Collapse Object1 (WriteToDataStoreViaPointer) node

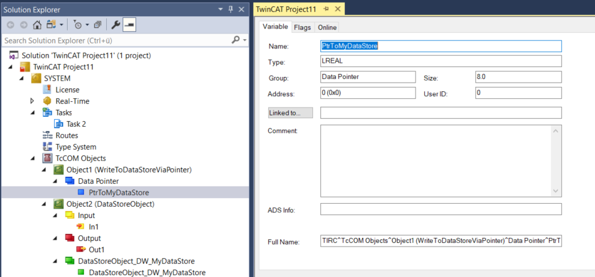click(x=44, y=170)
